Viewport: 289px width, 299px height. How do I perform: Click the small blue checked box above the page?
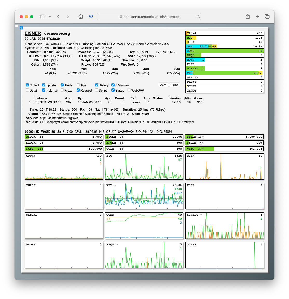tap(21, 28)
